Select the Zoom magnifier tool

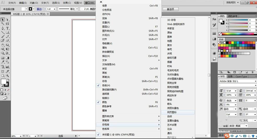pos(7,75)
